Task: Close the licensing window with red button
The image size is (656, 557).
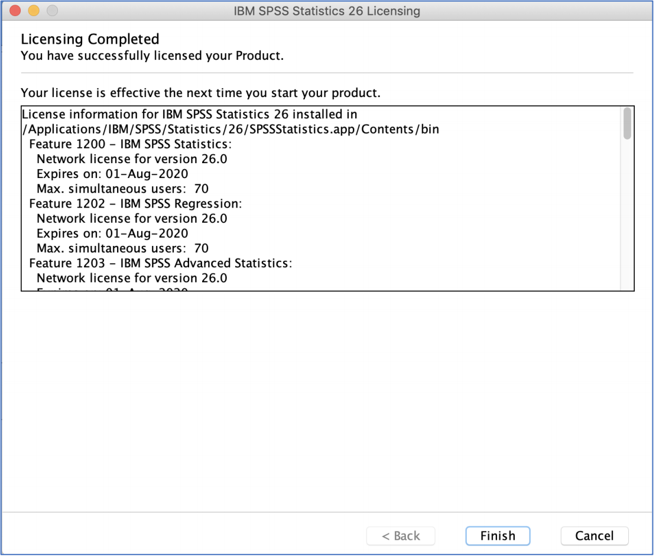Action: [x=15, y=11]
